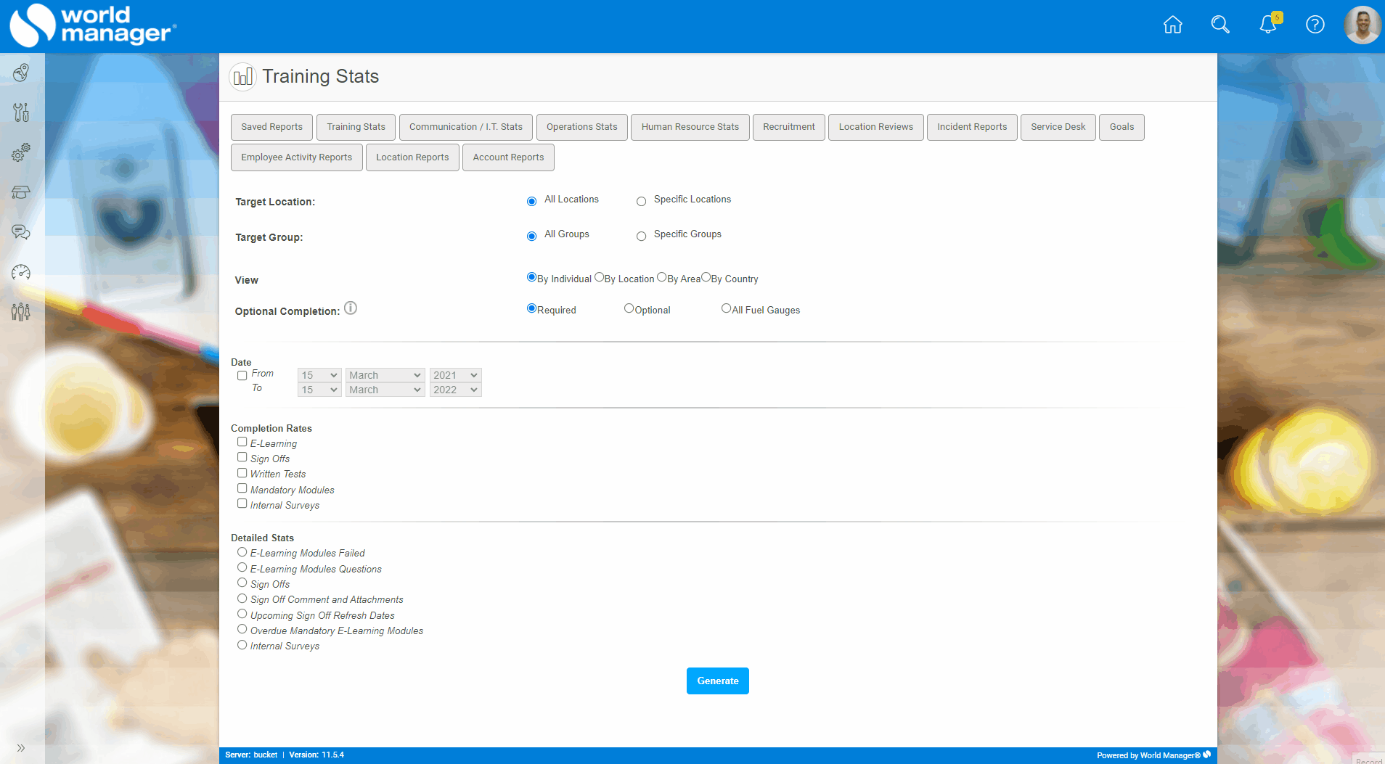Expand the From day dropdown
Screen dimensions: 1385x764
pos(319,375)
